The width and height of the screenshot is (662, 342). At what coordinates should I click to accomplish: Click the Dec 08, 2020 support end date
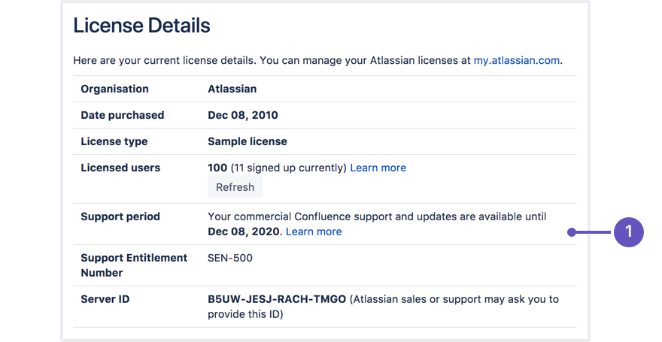click(243, 232)
